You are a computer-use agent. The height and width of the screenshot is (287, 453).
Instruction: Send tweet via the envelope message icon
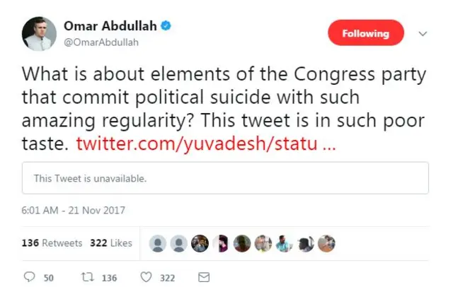pyautogui.click(x=203, y=277)
